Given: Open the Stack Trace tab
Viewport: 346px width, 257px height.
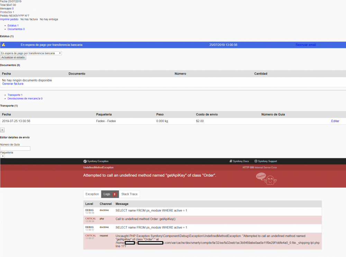Looking at the screenshot, I should click(129, 194).
